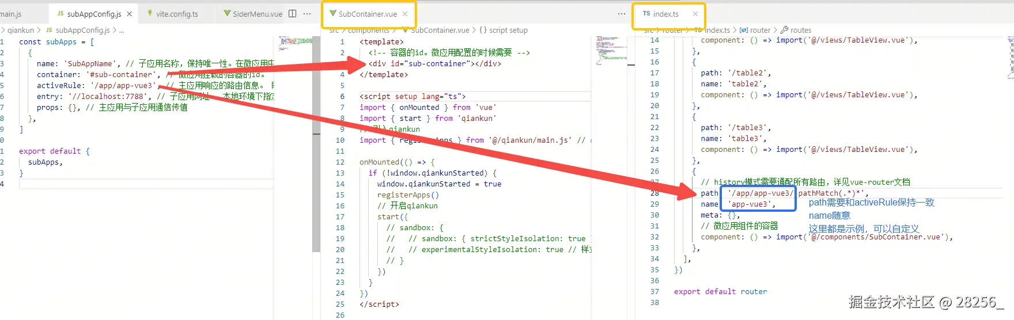Click the "meta: {}," line

coord(721,215)
